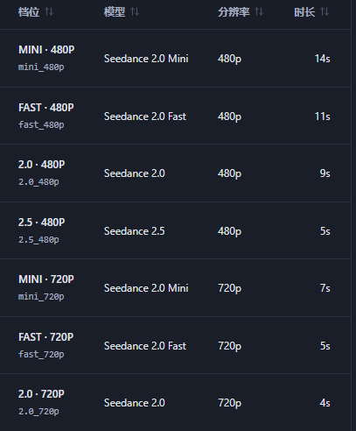This screenshot has width=356, height=431.
Task: Click the 时长 column header label
Action: (304, 12)
